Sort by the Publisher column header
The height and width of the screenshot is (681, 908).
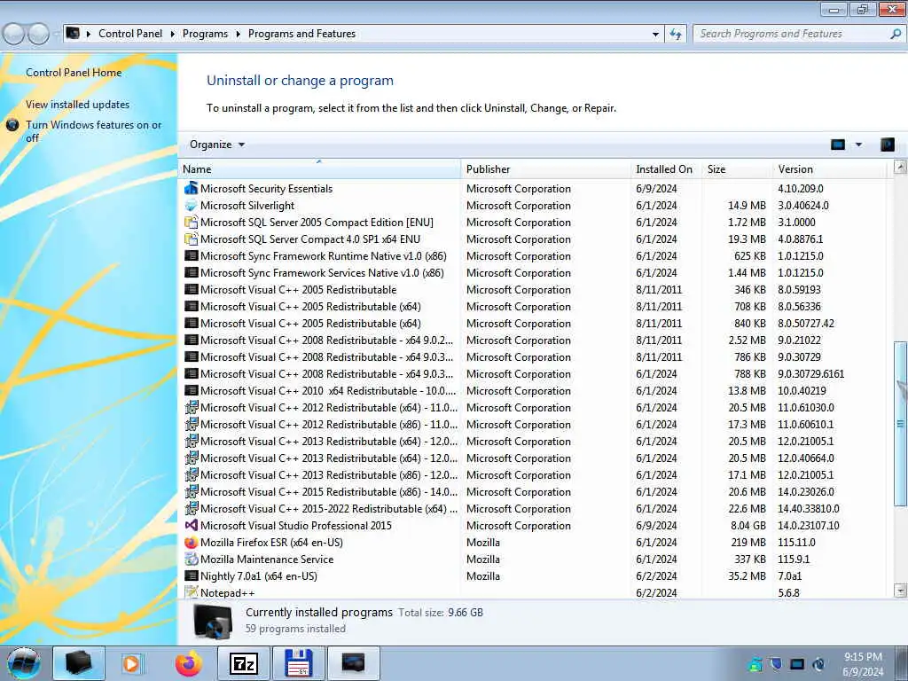coord(546,169)
